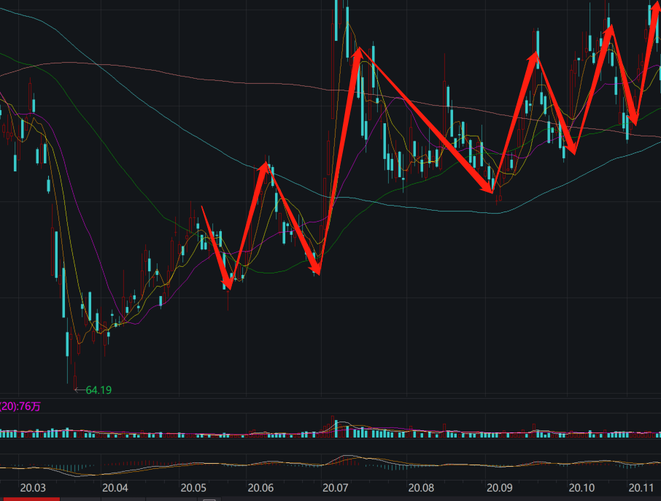
Task: Click the 20.11 date label
Action: point(641,488)
